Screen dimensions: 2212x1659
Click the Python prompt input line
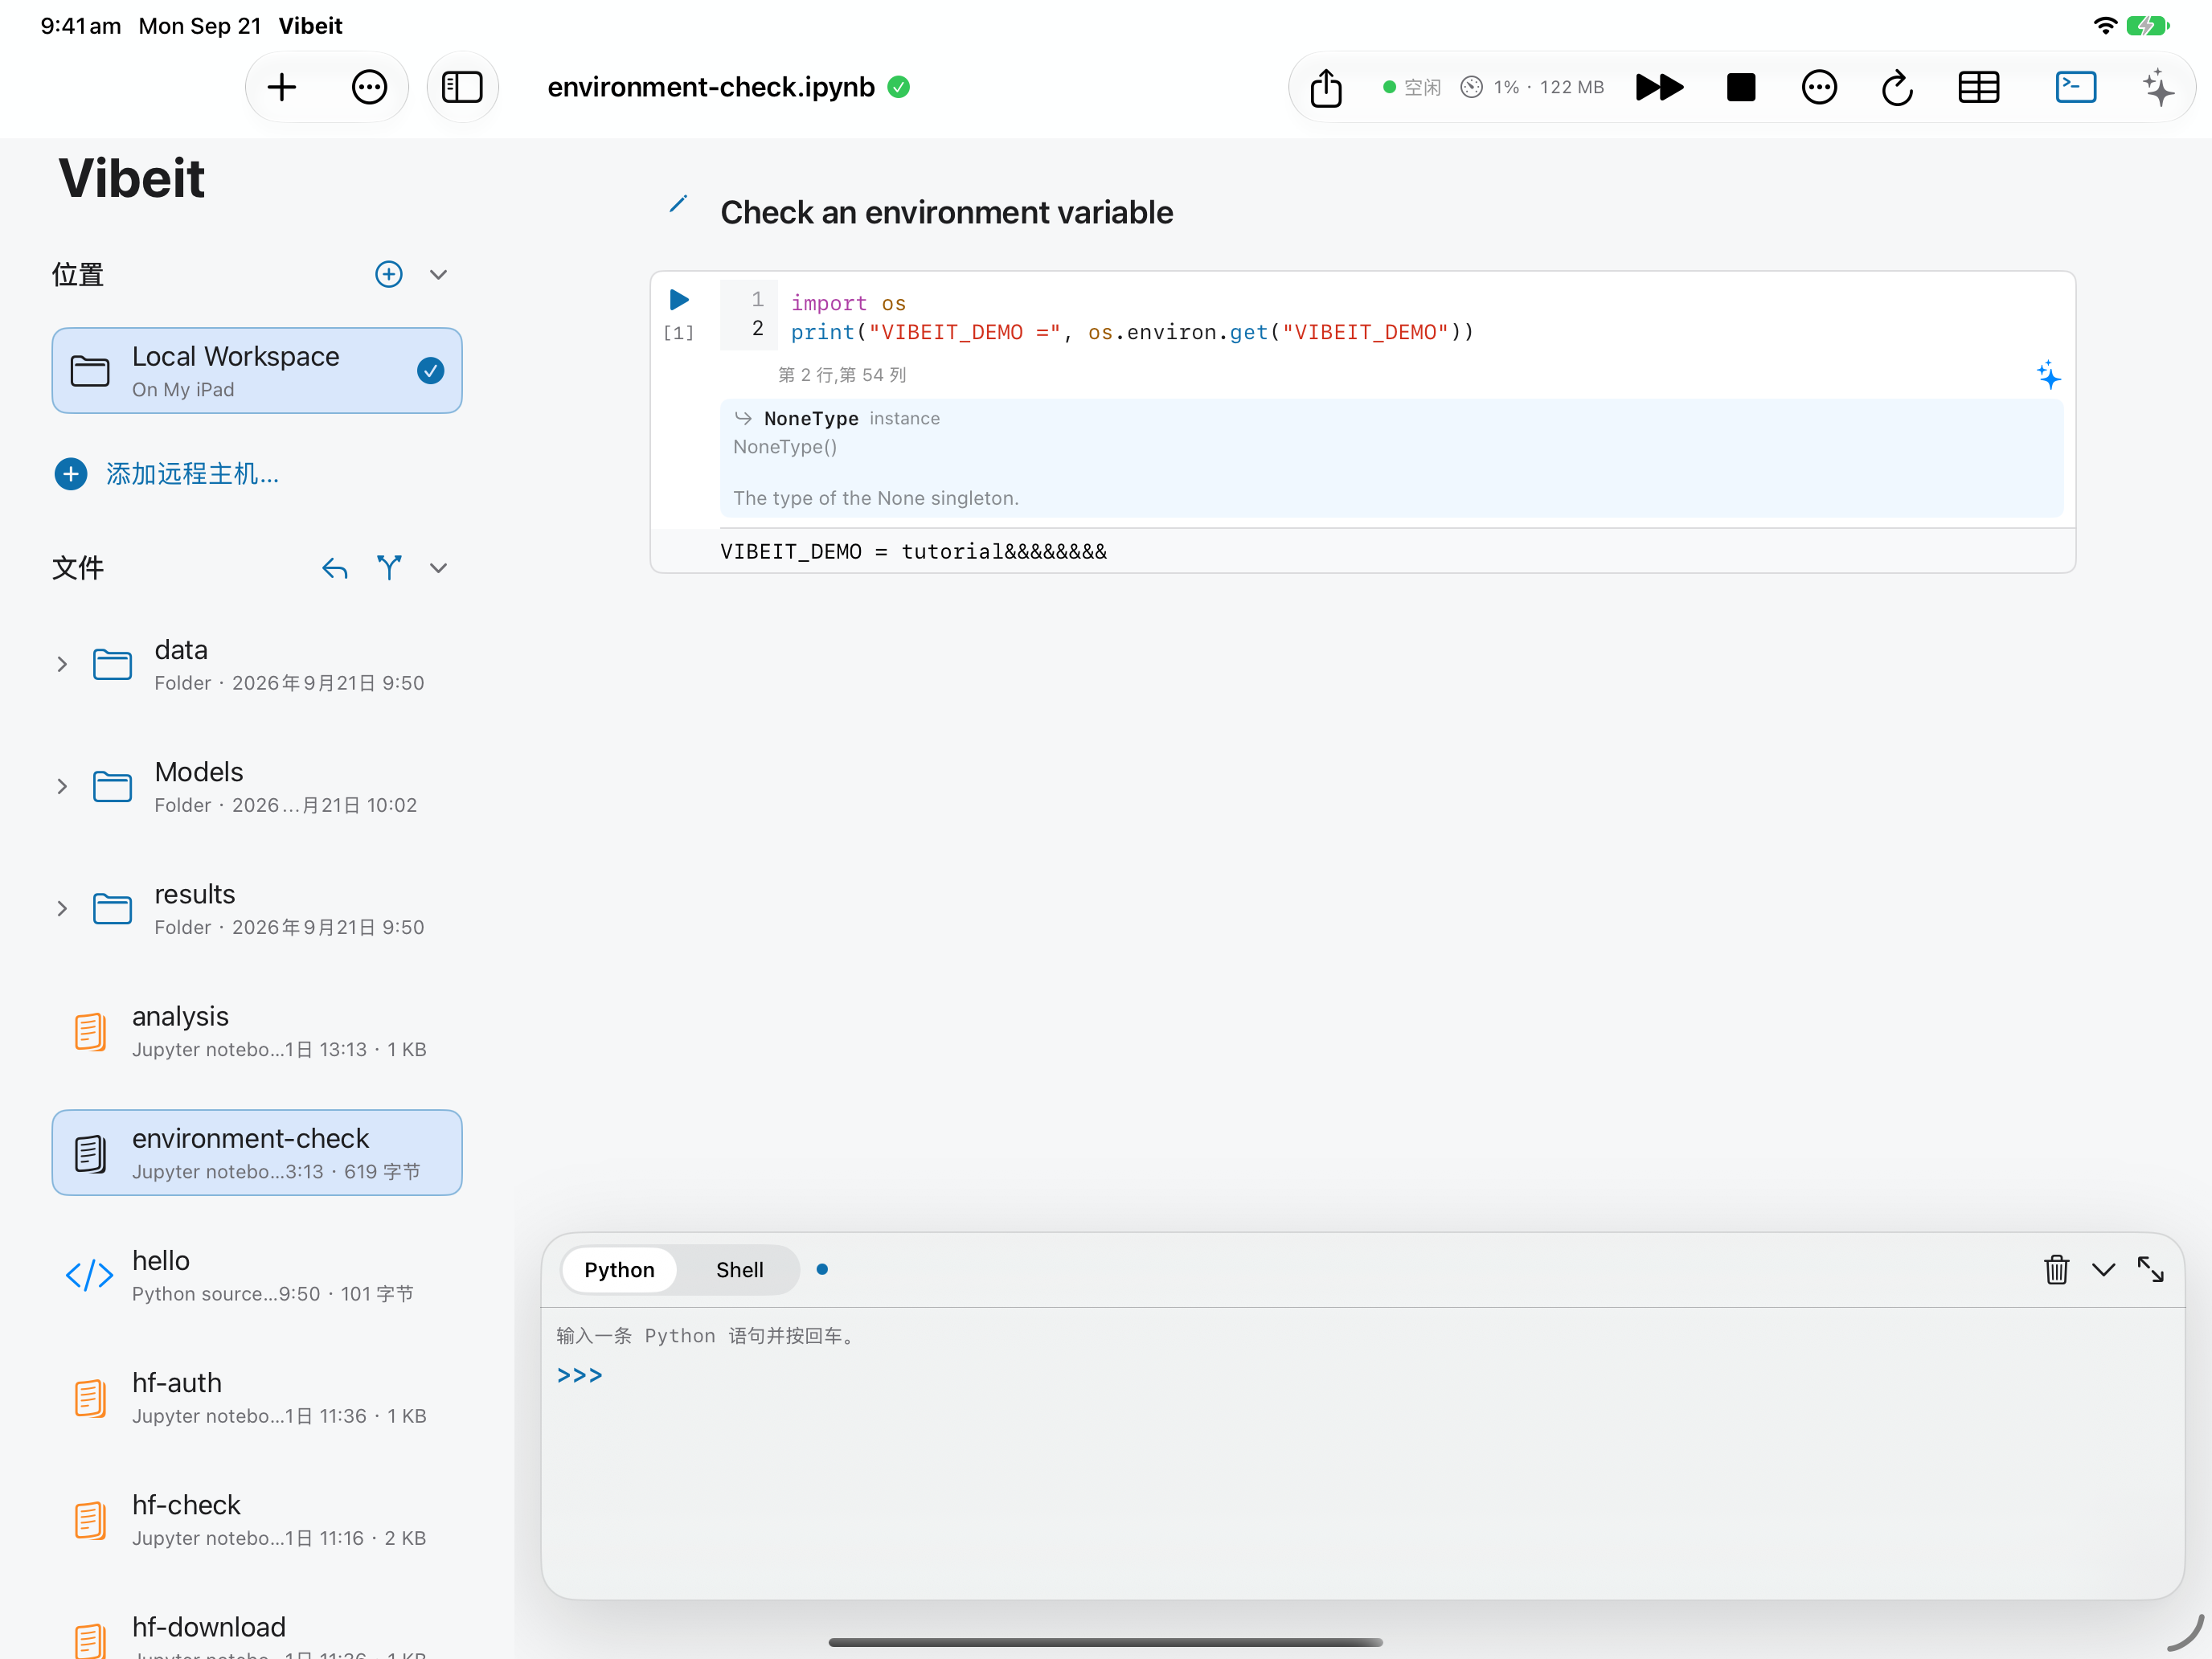[x=1362, y=1376]
